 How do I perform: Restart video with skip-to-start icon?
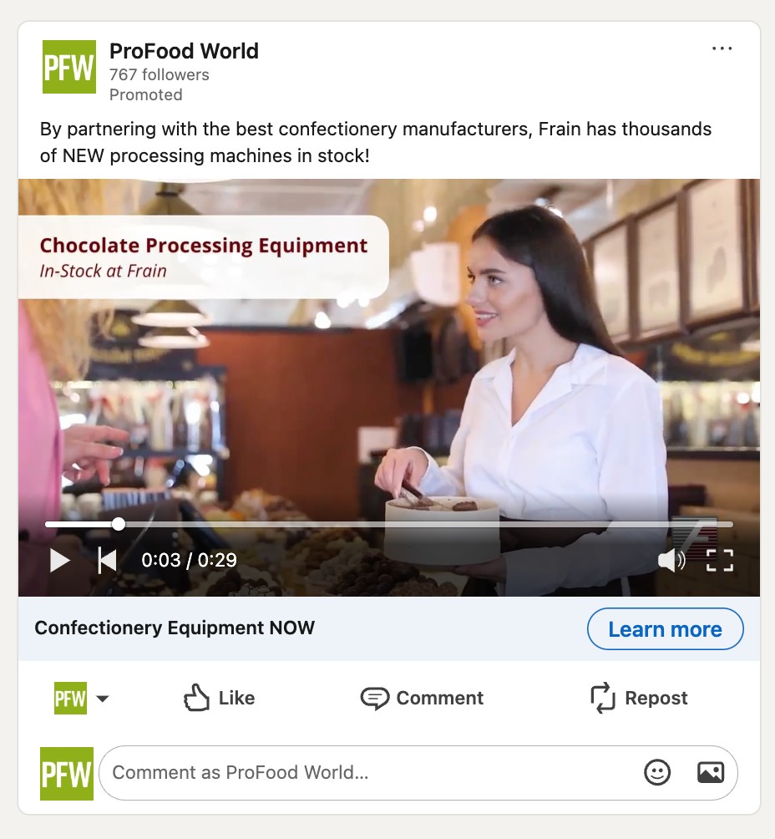click(107, 561)
